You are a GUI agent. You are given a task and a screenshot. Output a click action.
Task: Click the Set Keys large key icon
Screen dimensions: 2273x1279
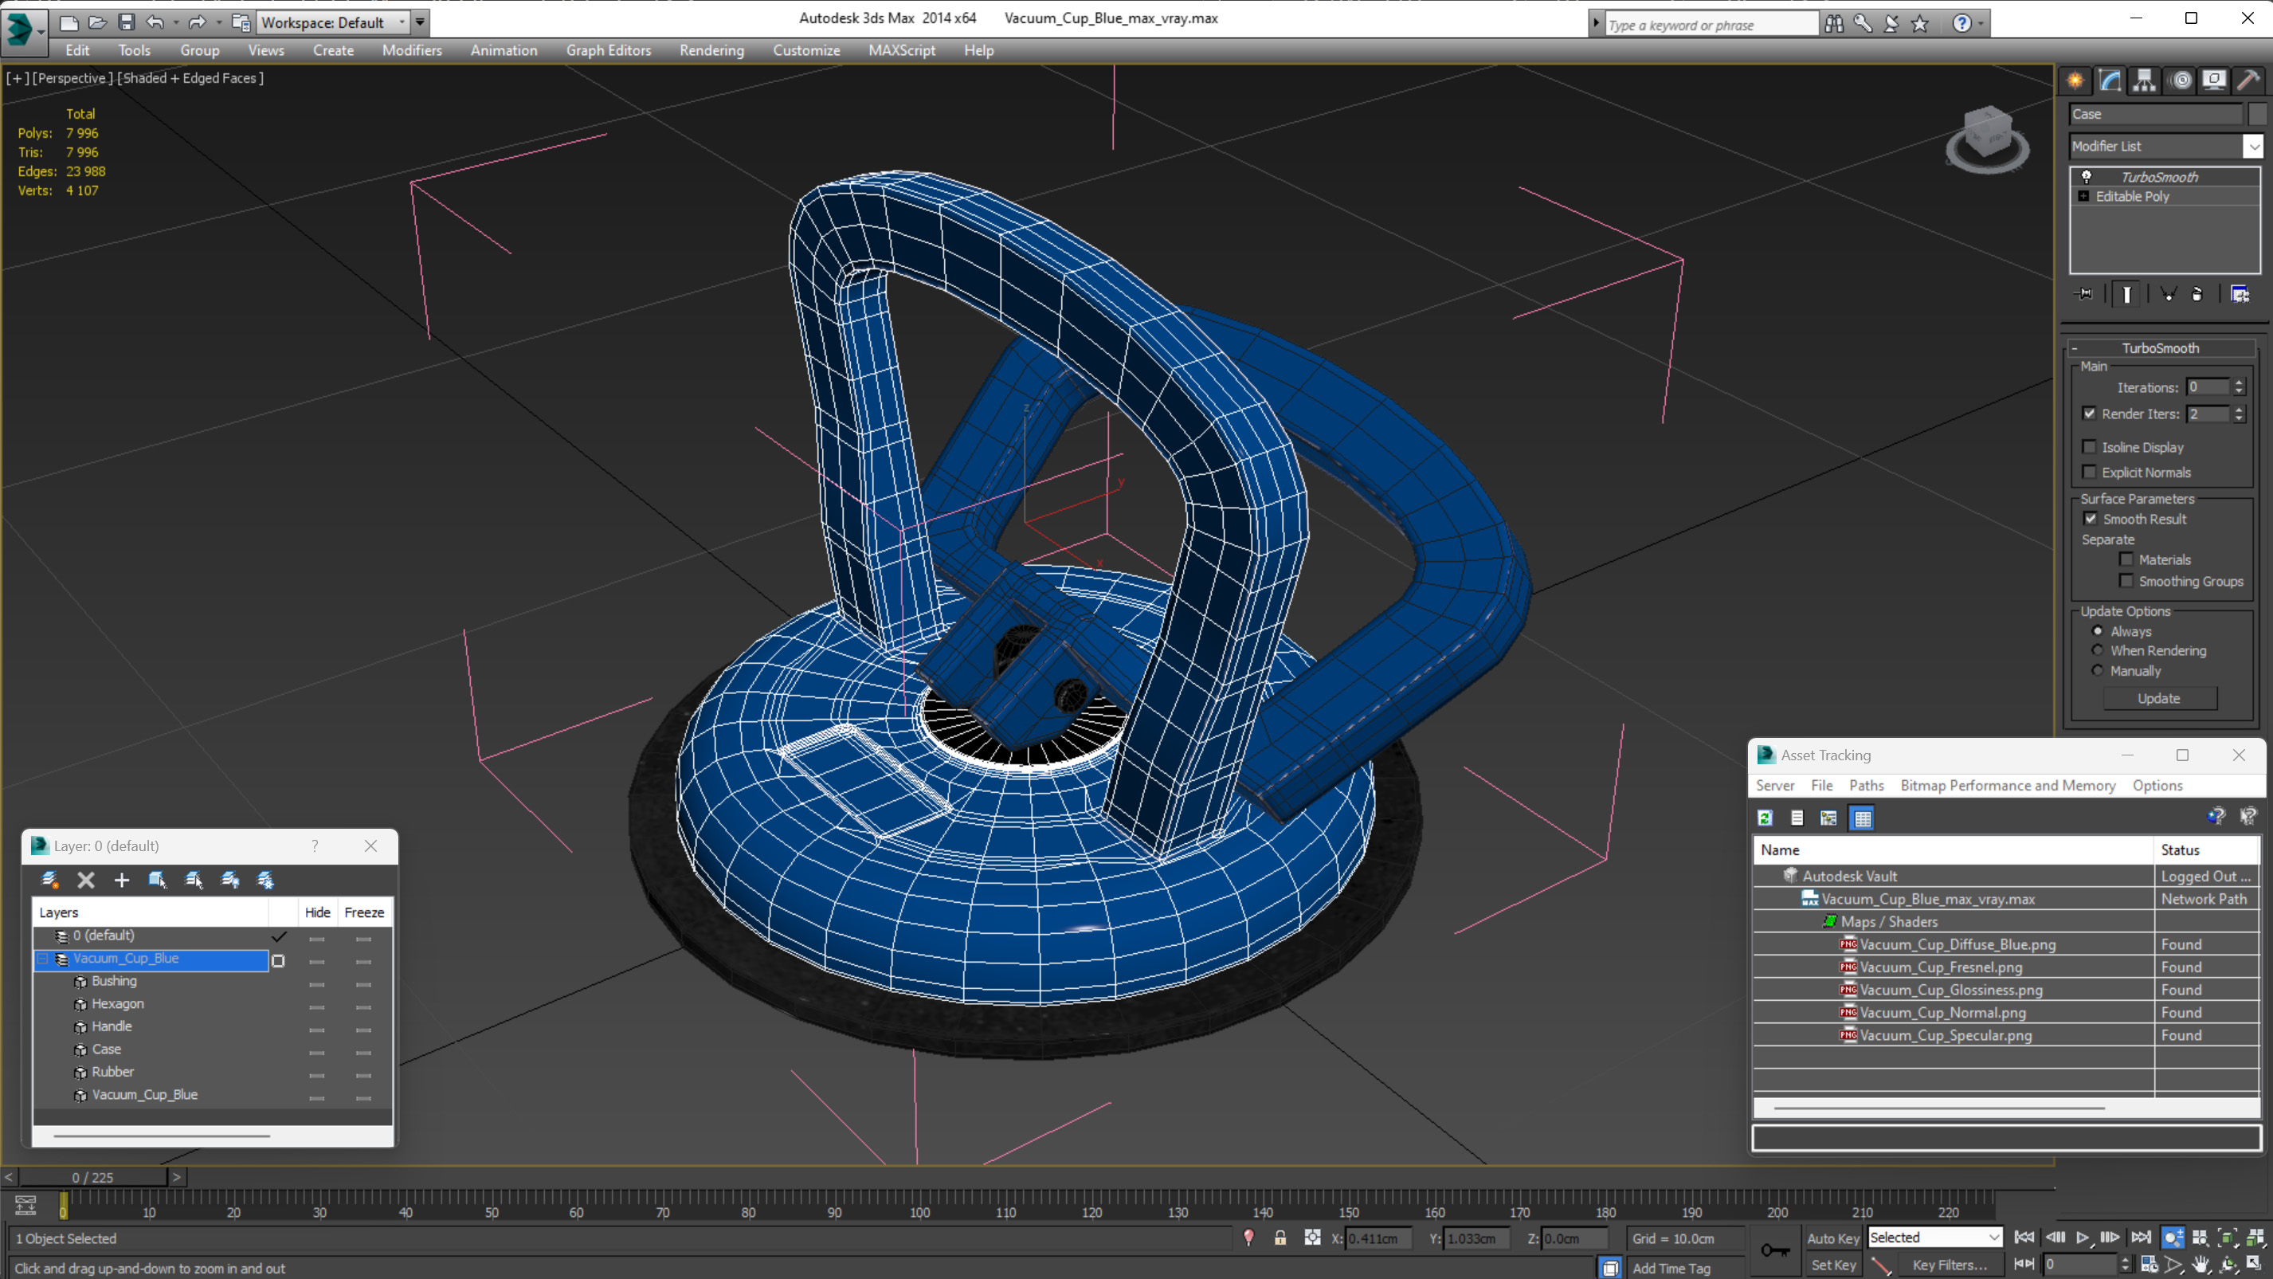(1775, 1250)
